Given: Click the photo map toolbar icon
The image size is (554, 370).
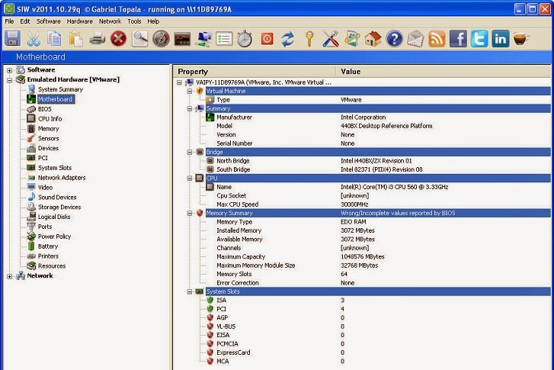Looking at the screenshot, I should coord(352,39).
